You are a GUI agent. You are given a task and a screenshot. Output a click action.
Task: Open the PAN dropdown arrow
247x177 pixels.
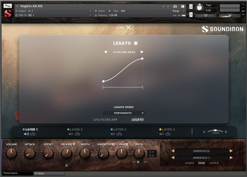tap(127, 144)
